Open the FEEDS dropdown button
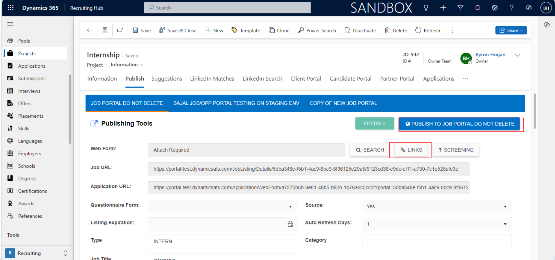555x260 pixels. tap(374, 123)
